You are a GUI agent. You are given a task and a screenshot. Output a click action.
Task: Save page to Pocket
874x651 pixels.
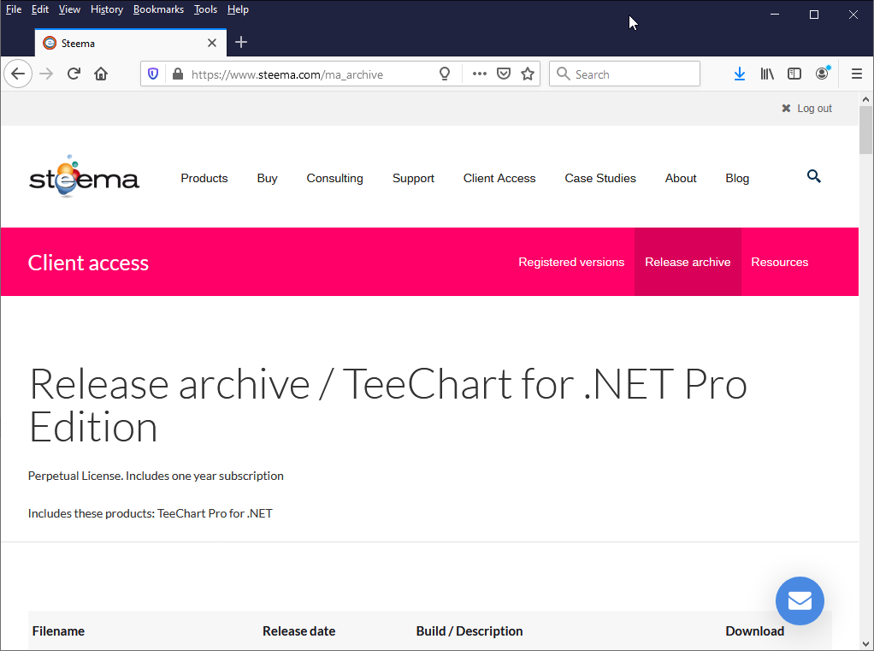click(x=504, y=74)
